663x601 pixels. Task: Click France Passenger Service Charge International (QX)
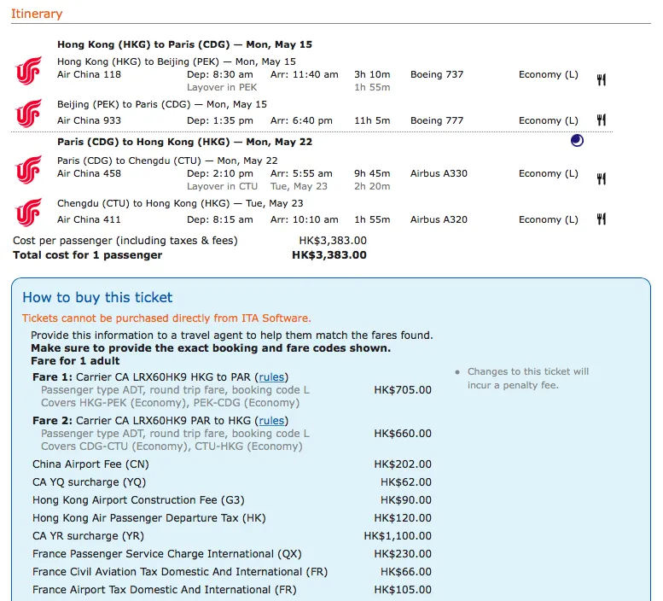coord(167,554)
